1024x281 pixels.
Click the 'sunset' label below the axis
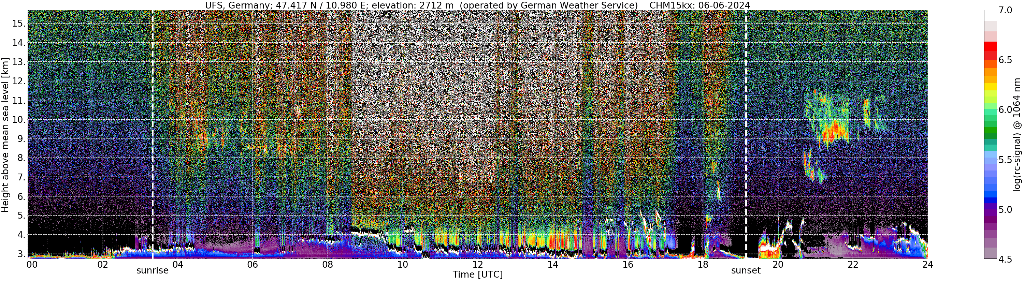[746, 271]
